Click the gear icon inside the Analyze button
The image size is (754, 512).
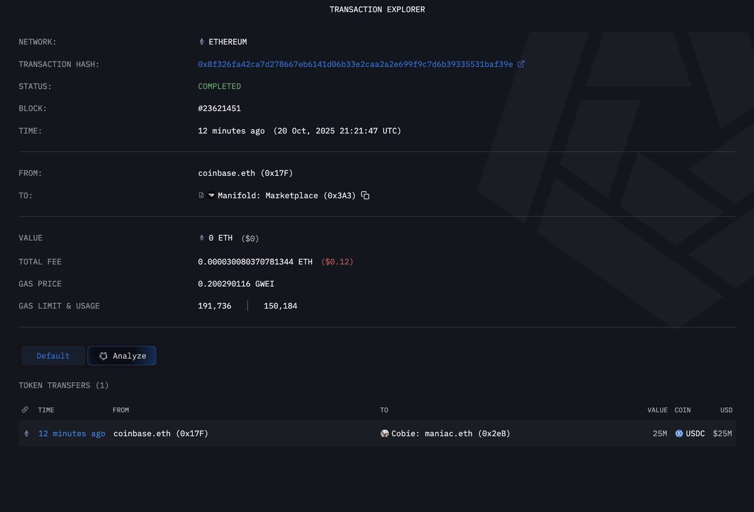(x=102, y=355)
